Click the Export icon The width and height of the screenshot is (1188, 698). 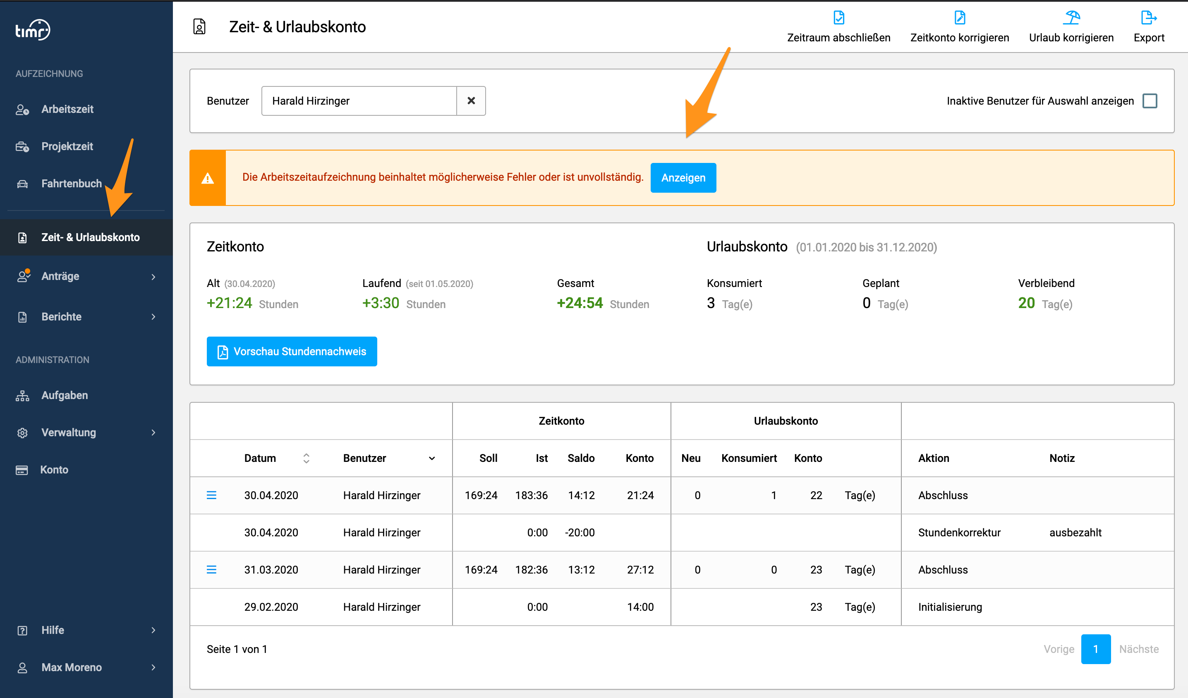pyautogui.click(x=1149, y=17)
